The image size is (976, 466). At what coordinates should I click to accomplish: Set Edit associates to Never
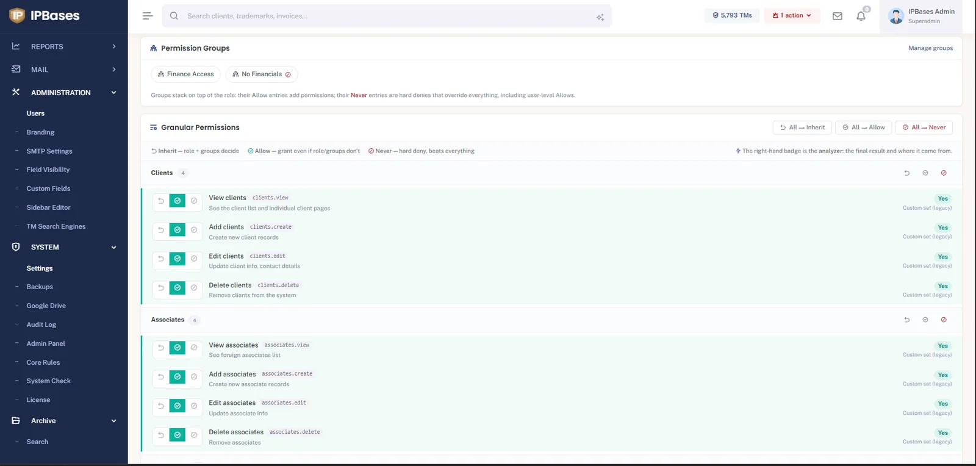(194, 406)
